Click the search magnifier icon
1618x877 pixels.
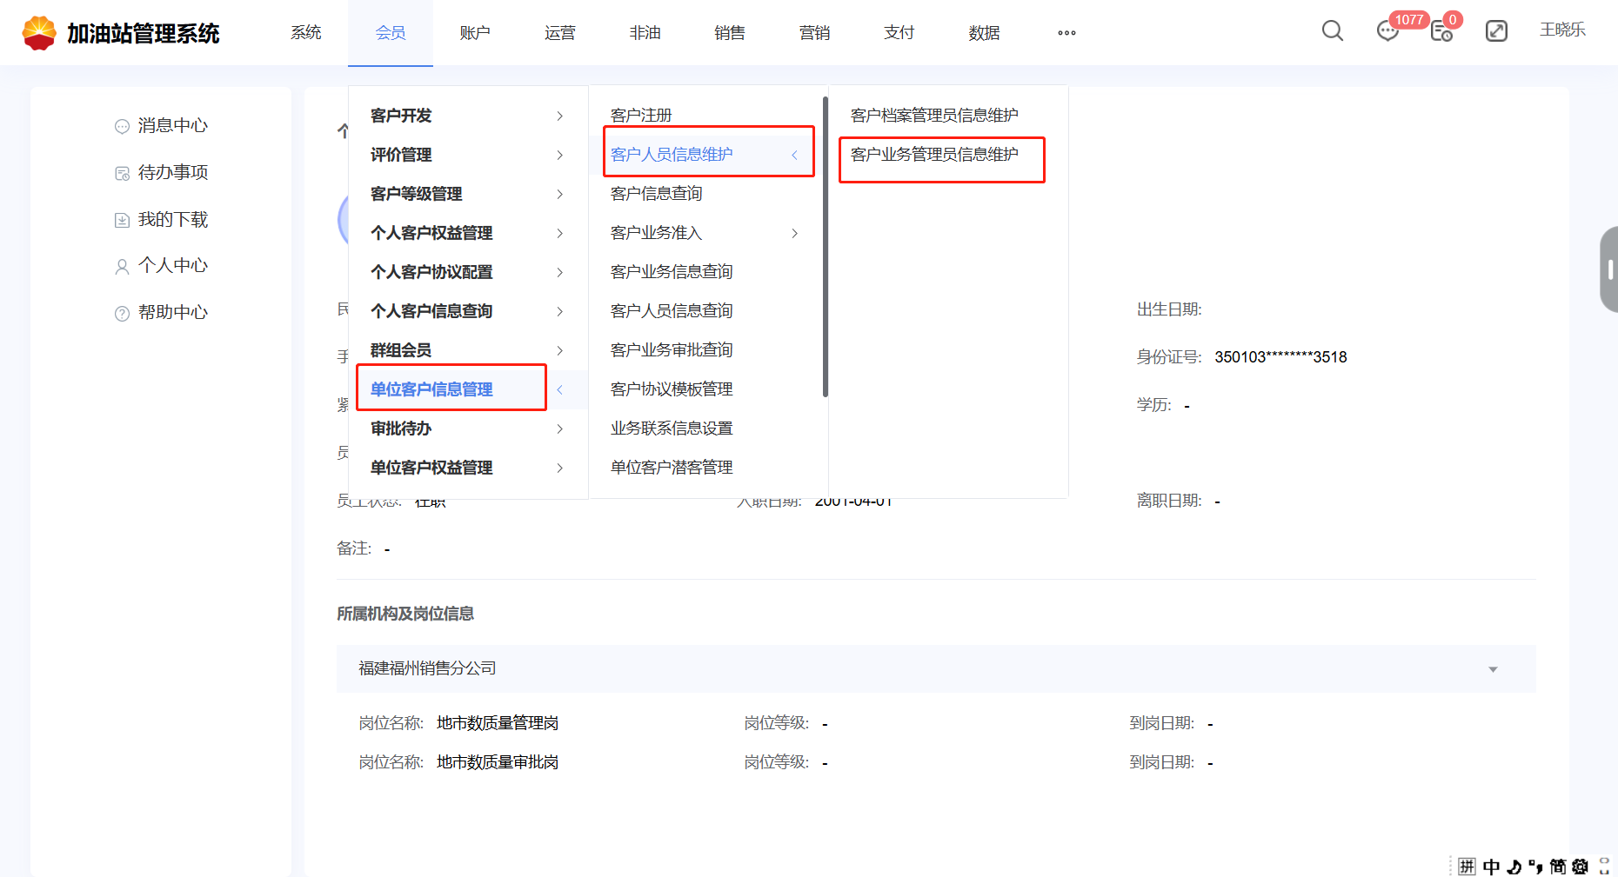tap(1332, 31)
